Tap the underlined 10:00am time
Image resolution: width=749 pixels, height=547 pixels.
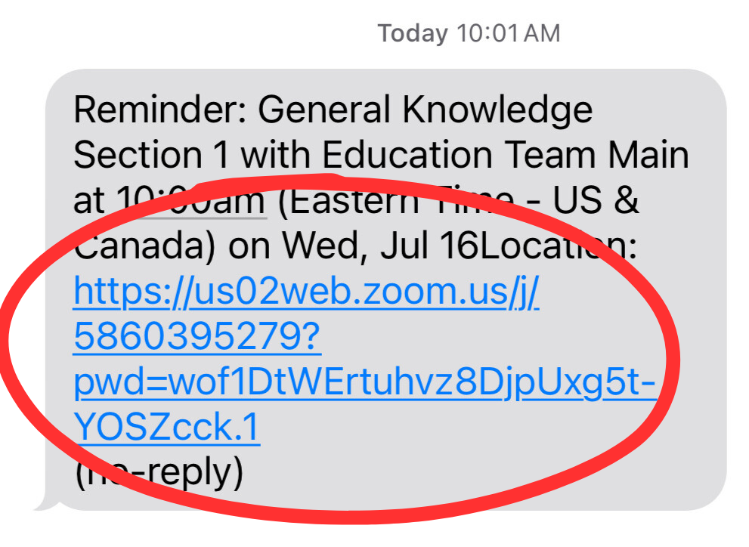point(190,201)
